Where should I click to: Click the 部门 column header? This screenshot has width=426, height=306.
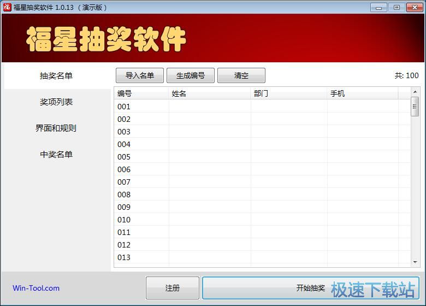point(289,93)
